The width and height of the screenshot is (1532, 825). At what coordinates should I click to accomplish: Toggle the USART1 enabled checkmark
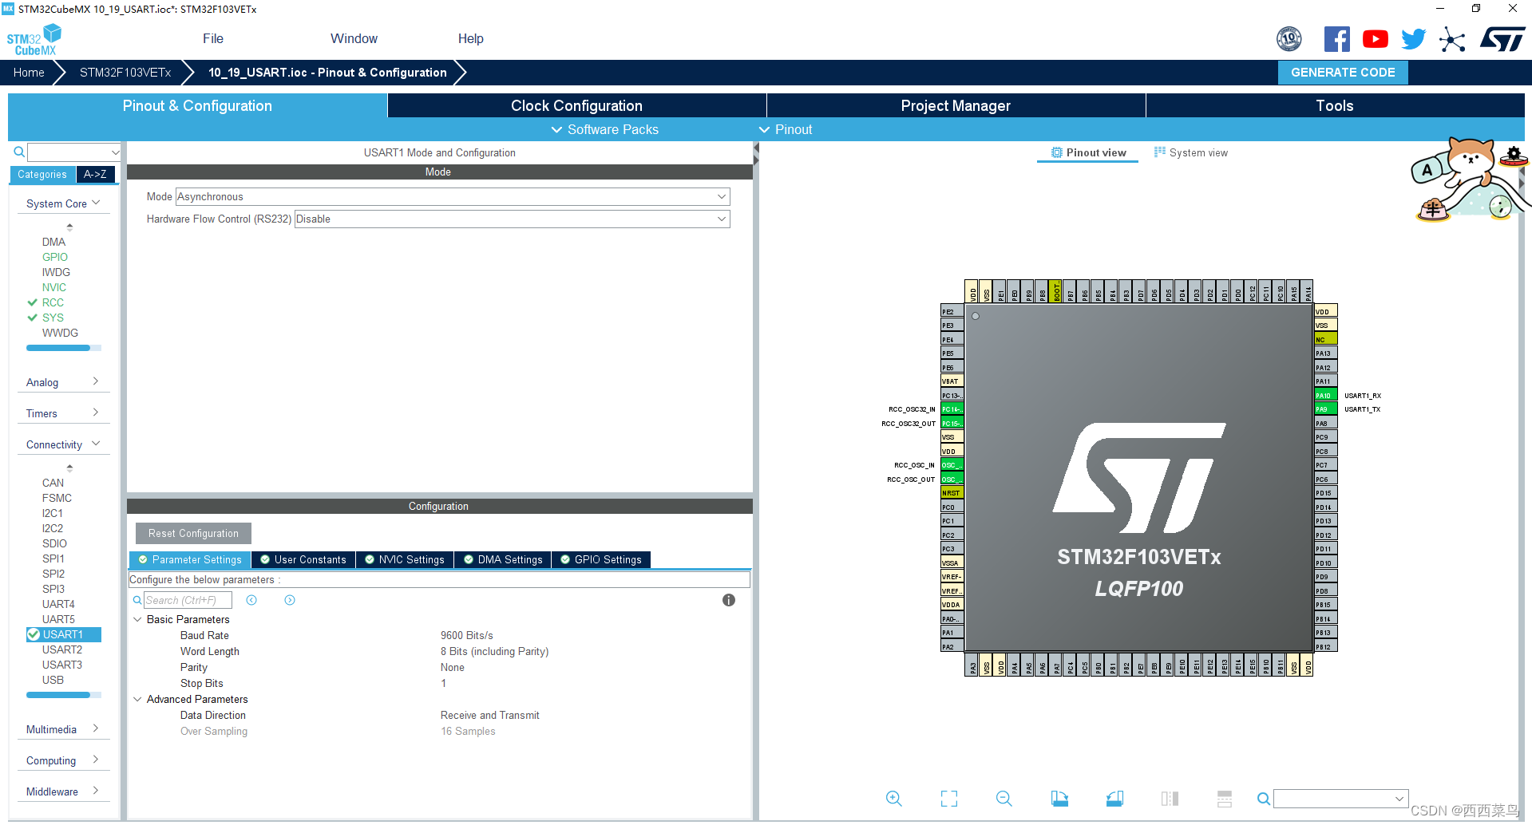(34, 634)
